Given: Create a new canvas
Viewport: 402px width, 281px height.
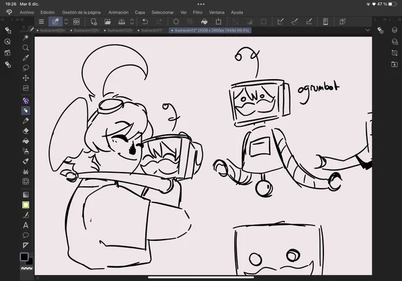Looking at the screenshot, I should [94, 22].
